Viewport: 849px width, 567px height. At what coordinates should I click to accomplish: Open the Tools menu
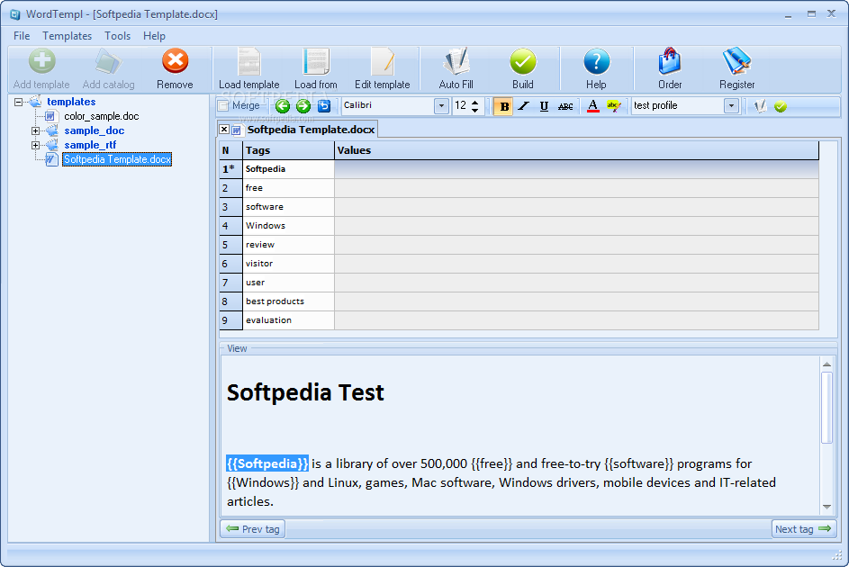pyautogui.click(x=118, y=36)
